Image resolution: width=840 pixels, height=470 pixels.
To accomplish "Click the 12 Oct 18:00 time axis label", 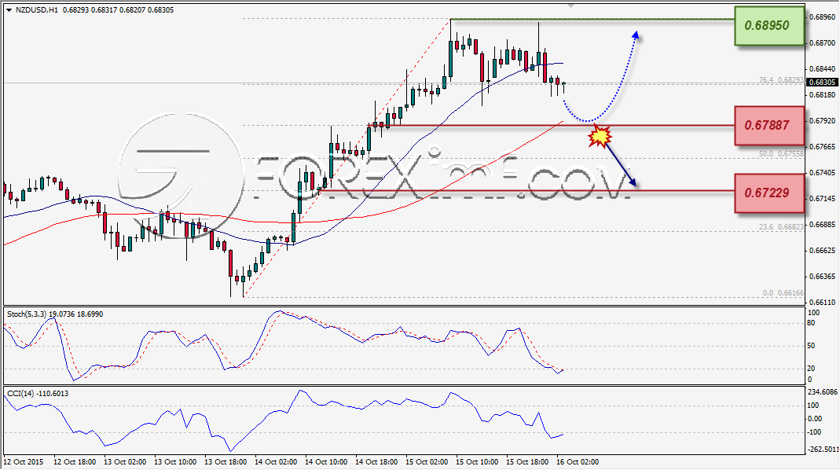I will pos(75,461).
